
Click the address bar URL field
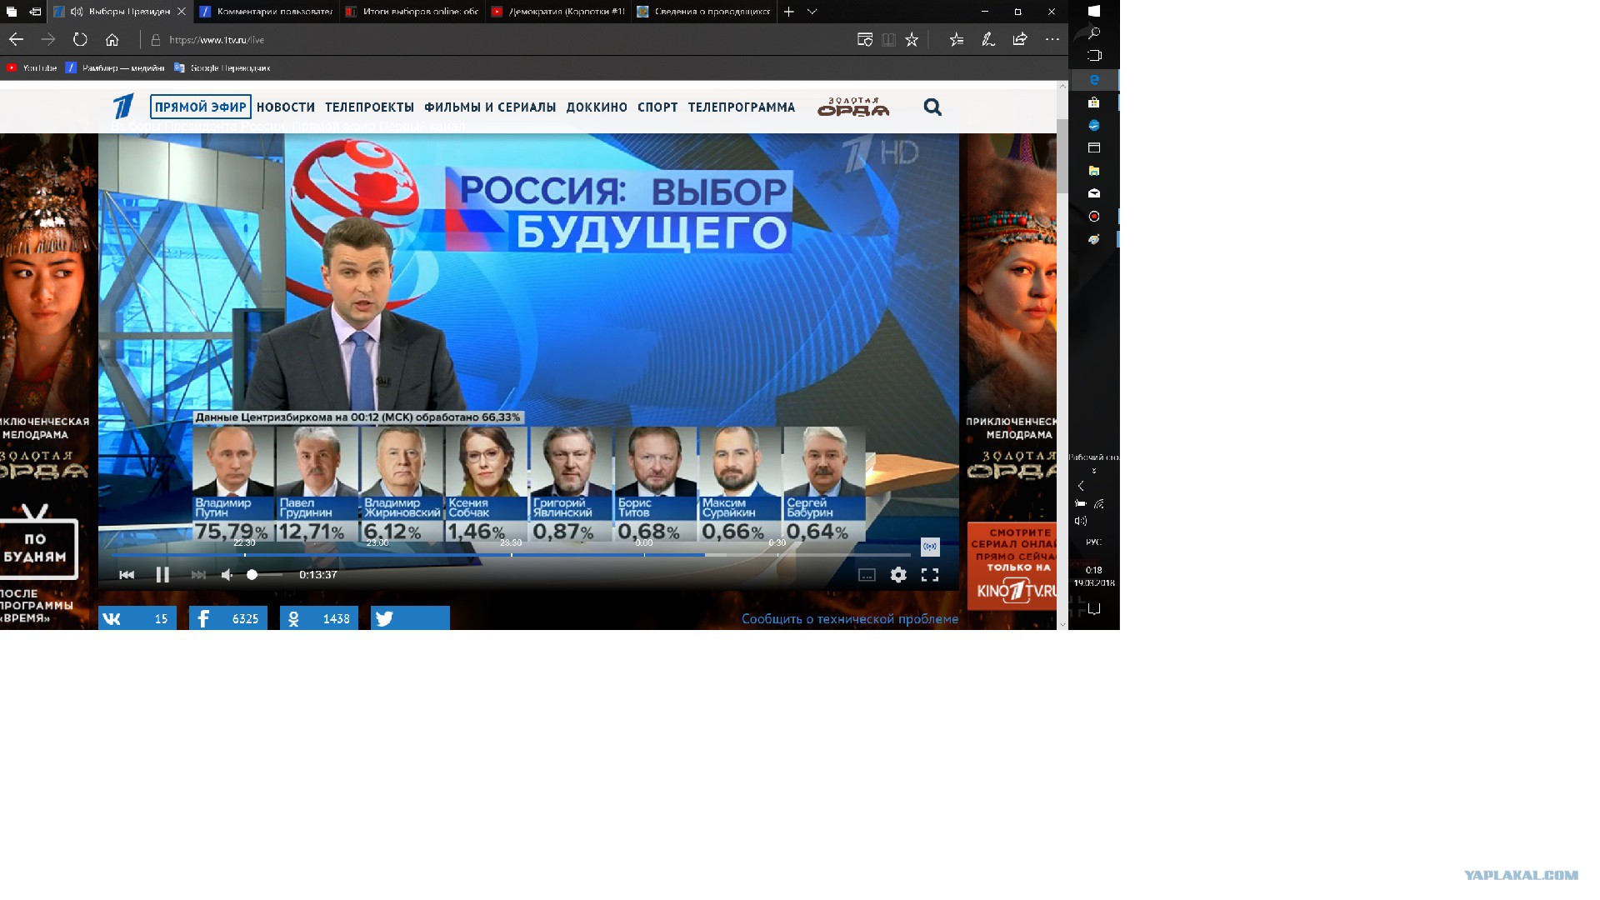[x=500, y=40]
